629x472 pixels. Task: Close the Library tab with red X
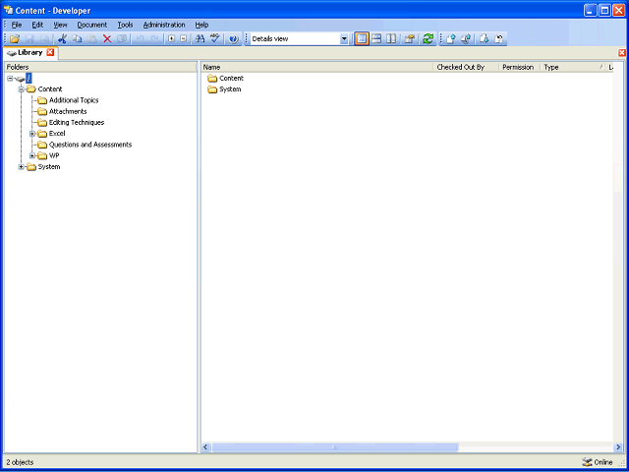[x=50, y=52]
